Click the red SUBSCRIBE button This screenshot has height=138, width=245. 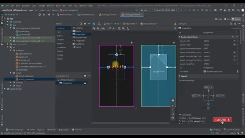222,120
